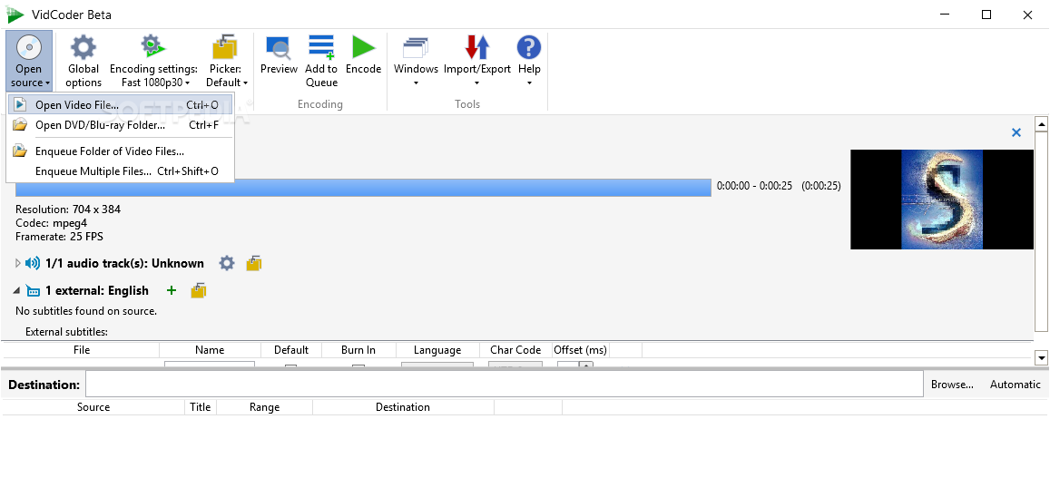This screenshot has width=1050, height=497.
Task: Click the picker icon beside audio tracks
Action: click(254, 264)
